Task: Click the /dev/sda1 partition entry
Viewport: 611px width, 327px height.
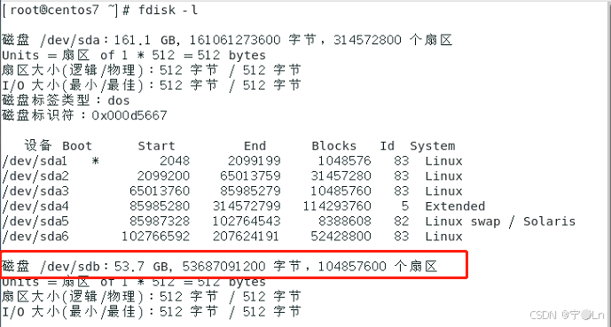Action: 35,160
